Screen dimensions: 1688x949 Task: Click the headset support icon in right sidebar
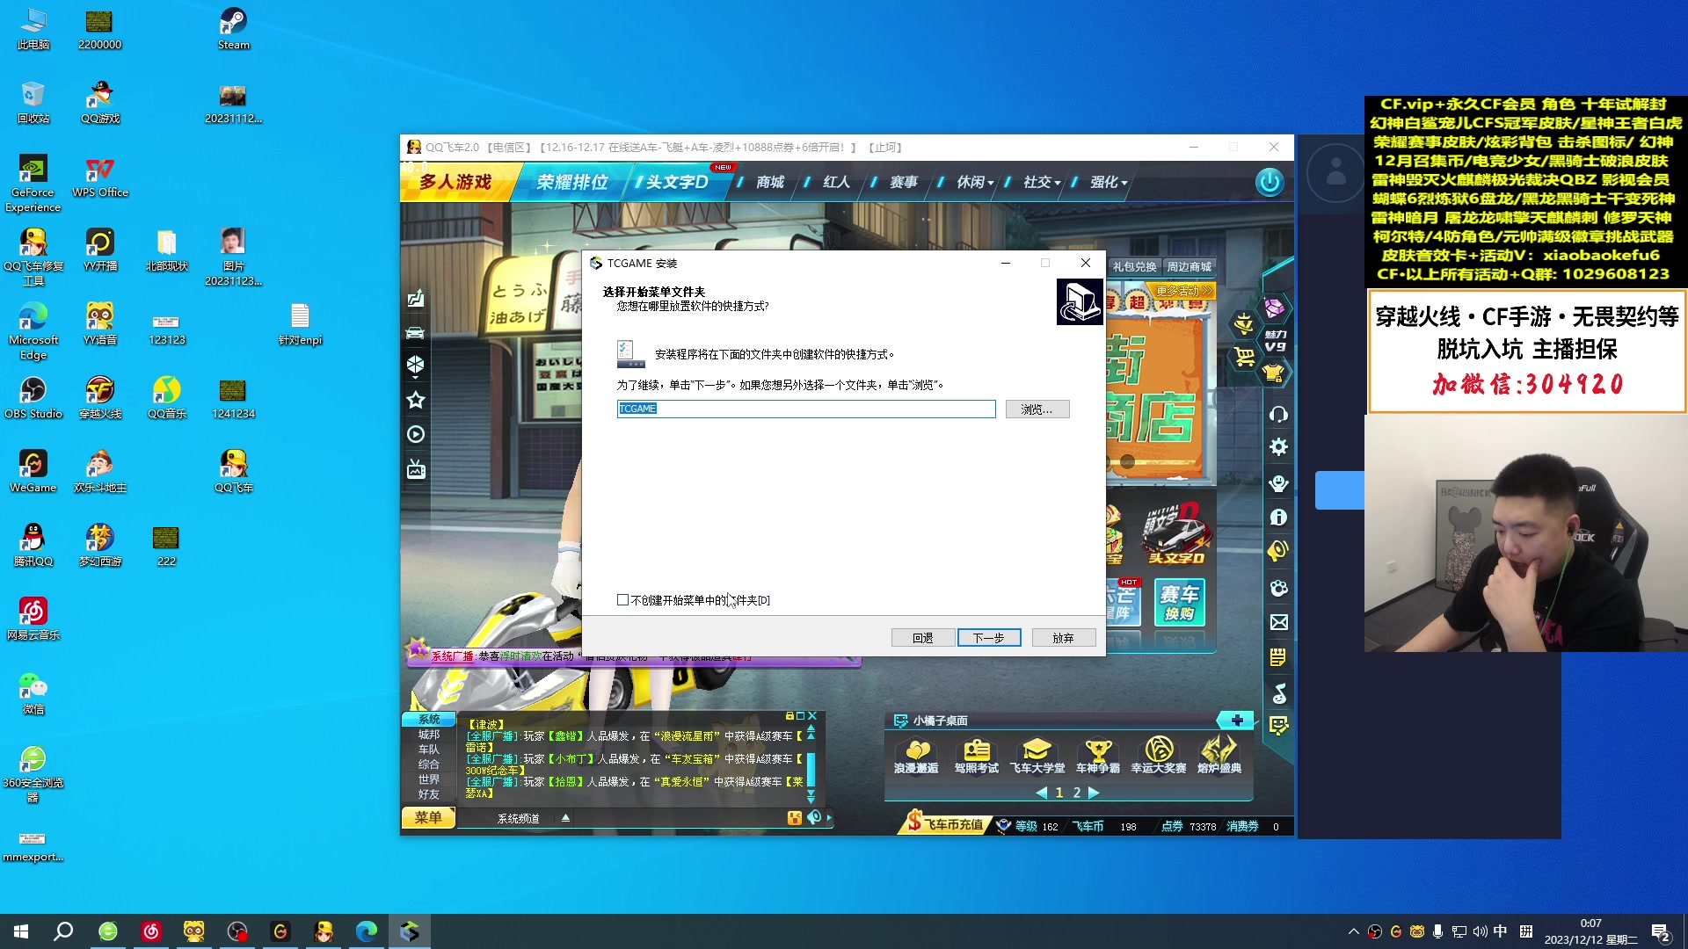pos(1278,414)
